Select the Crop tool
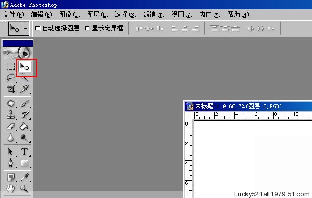The width and height of the screenshot is (312, 198). (x=11, y=89)
